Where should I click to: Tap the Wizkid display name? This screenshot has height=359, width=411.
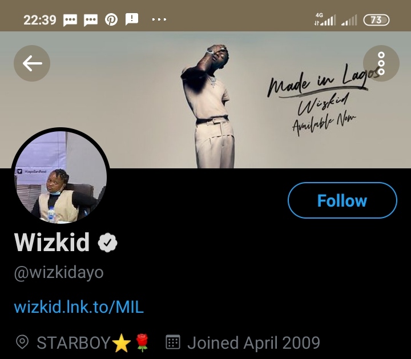point(52,243)
